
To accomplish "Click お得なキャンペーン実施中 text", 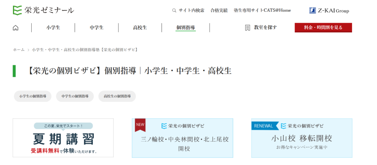I will click(x=302, y=147).
